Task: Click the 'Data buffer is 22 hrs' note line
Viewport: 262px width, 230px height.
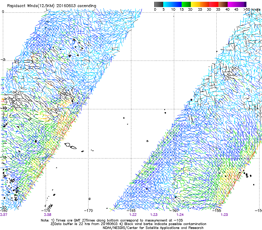Action: (128, 224)
